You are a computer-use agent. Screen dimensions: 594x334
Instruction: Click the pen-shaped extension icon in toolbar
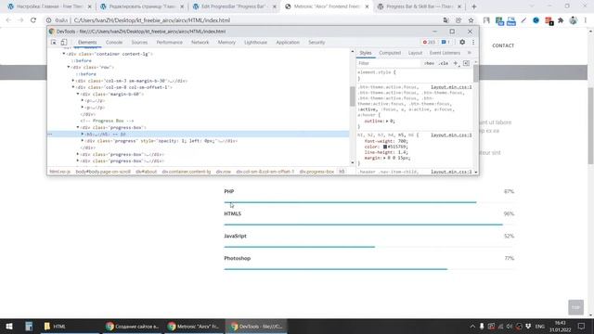click(523, 20)
